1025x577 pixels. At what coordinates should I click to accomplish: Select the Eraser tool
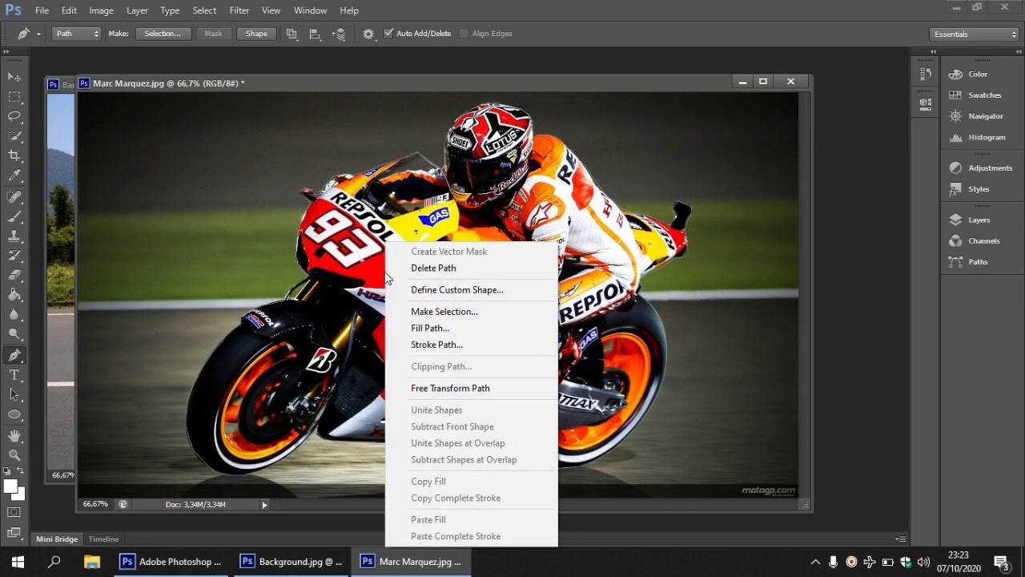14,276
